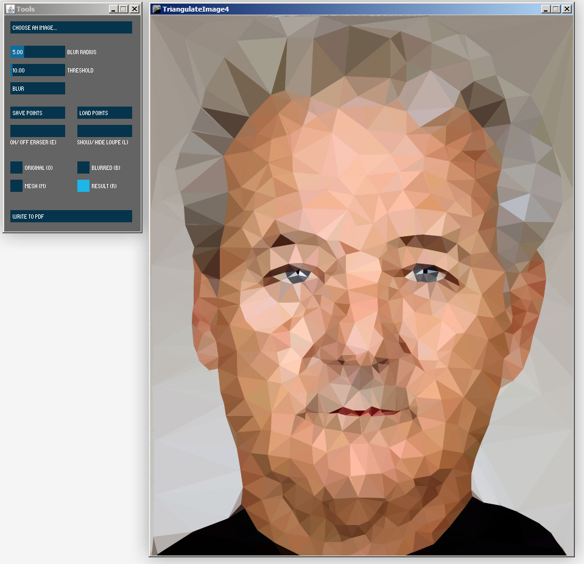This screenshot has width=584, height=564.
Task: Disable the Result (R) view toggle
Action: (x=83, y=186)
